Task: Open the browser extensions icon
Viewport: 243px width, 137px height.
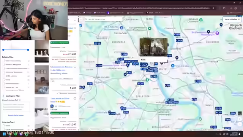Action: click(x=224, y=8)
